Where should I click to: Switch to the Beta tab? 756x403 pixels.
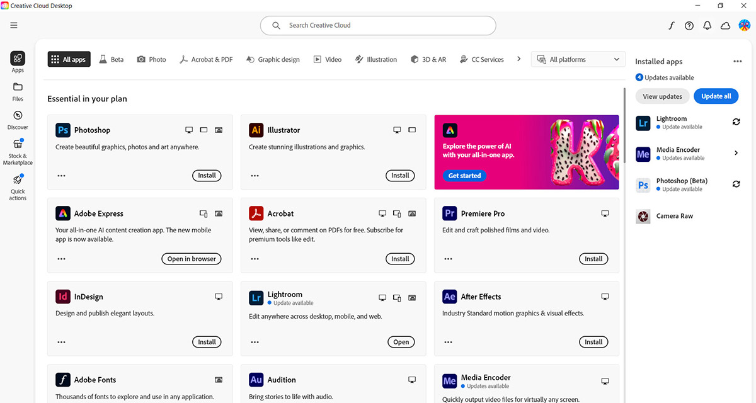click(112, 60)
